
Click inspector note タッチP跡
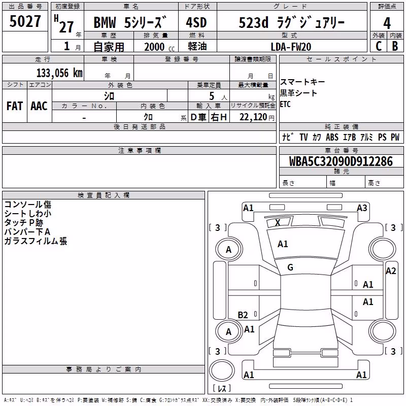coord(24,222)
